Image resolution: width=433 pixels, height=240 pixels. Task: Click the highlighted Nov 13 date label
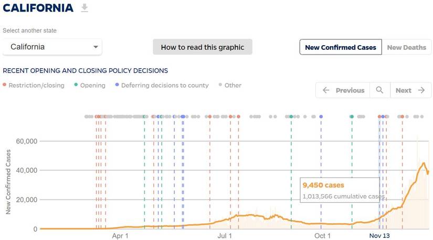click(x=379, y=236)
